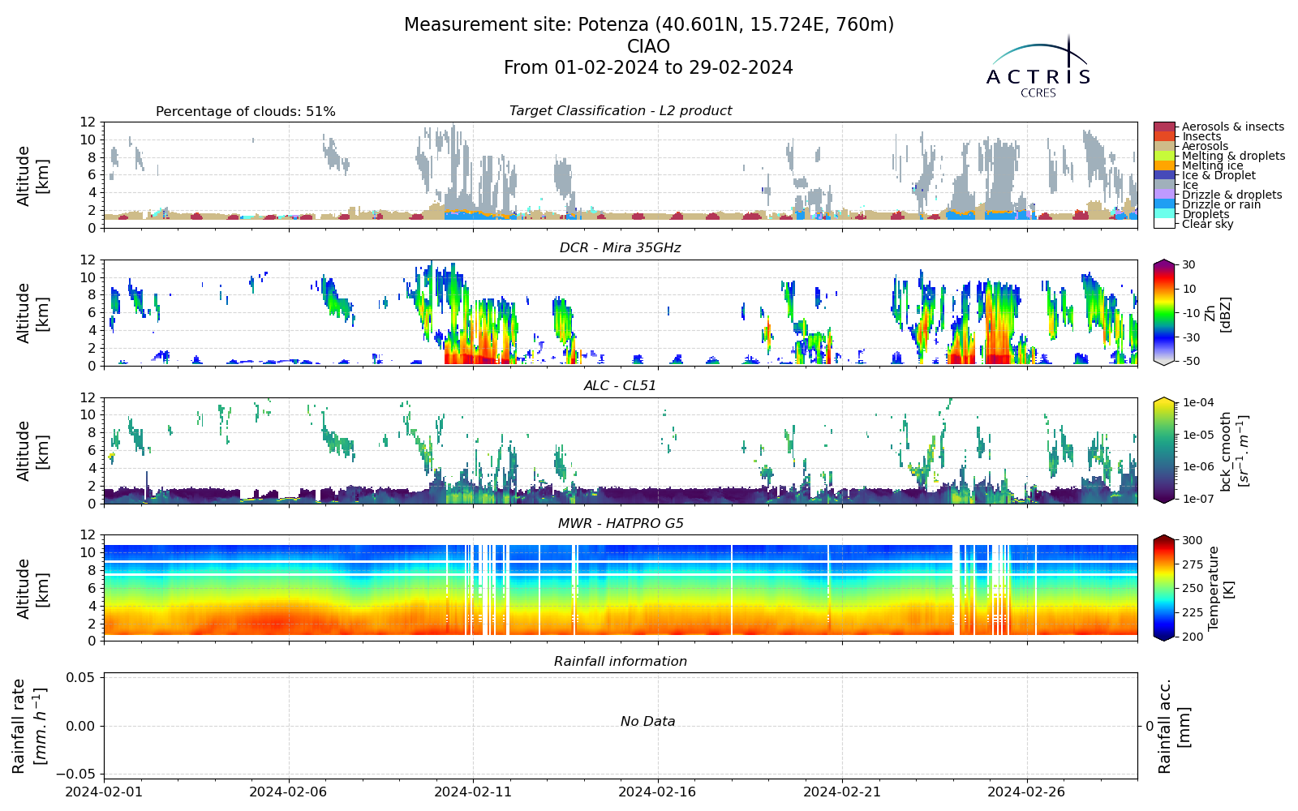This screenshot has width=1298, height=811.
Task: Click the 2024-02-11 date tick label
Action: point(473,792)
